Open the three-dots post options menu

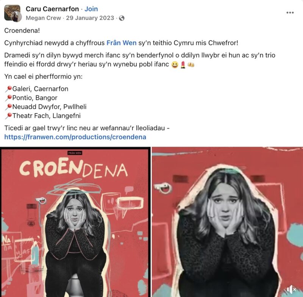point(290,13)
